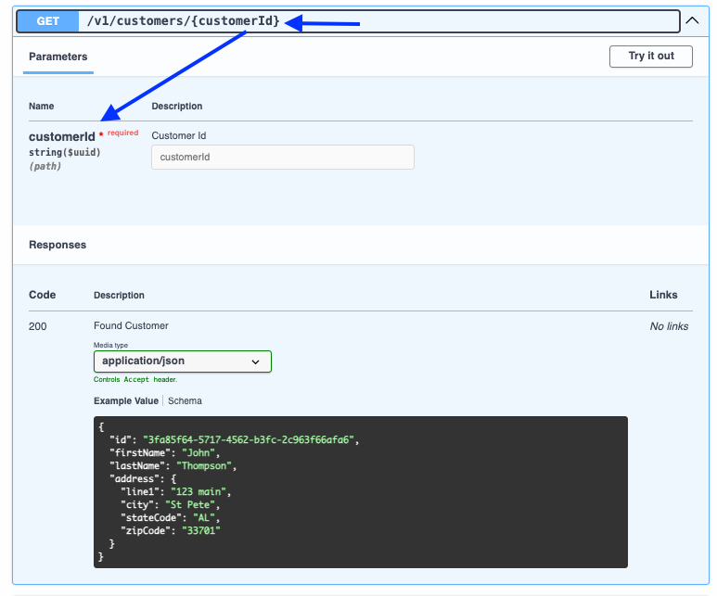Select the Parameters tab
The height and width of the screenshot is (596, 717).
coord(58,57)
